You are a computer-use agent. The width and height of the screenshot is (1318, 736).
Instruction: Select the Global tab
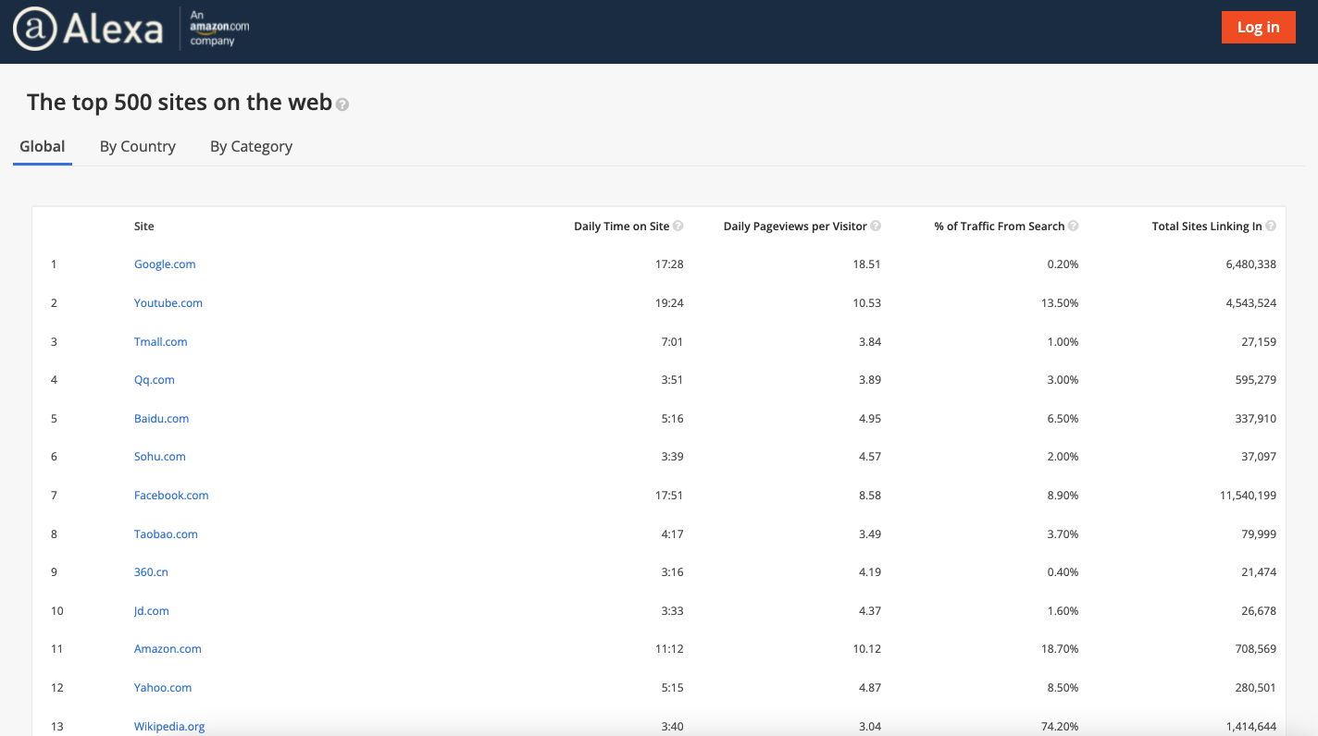42,146
